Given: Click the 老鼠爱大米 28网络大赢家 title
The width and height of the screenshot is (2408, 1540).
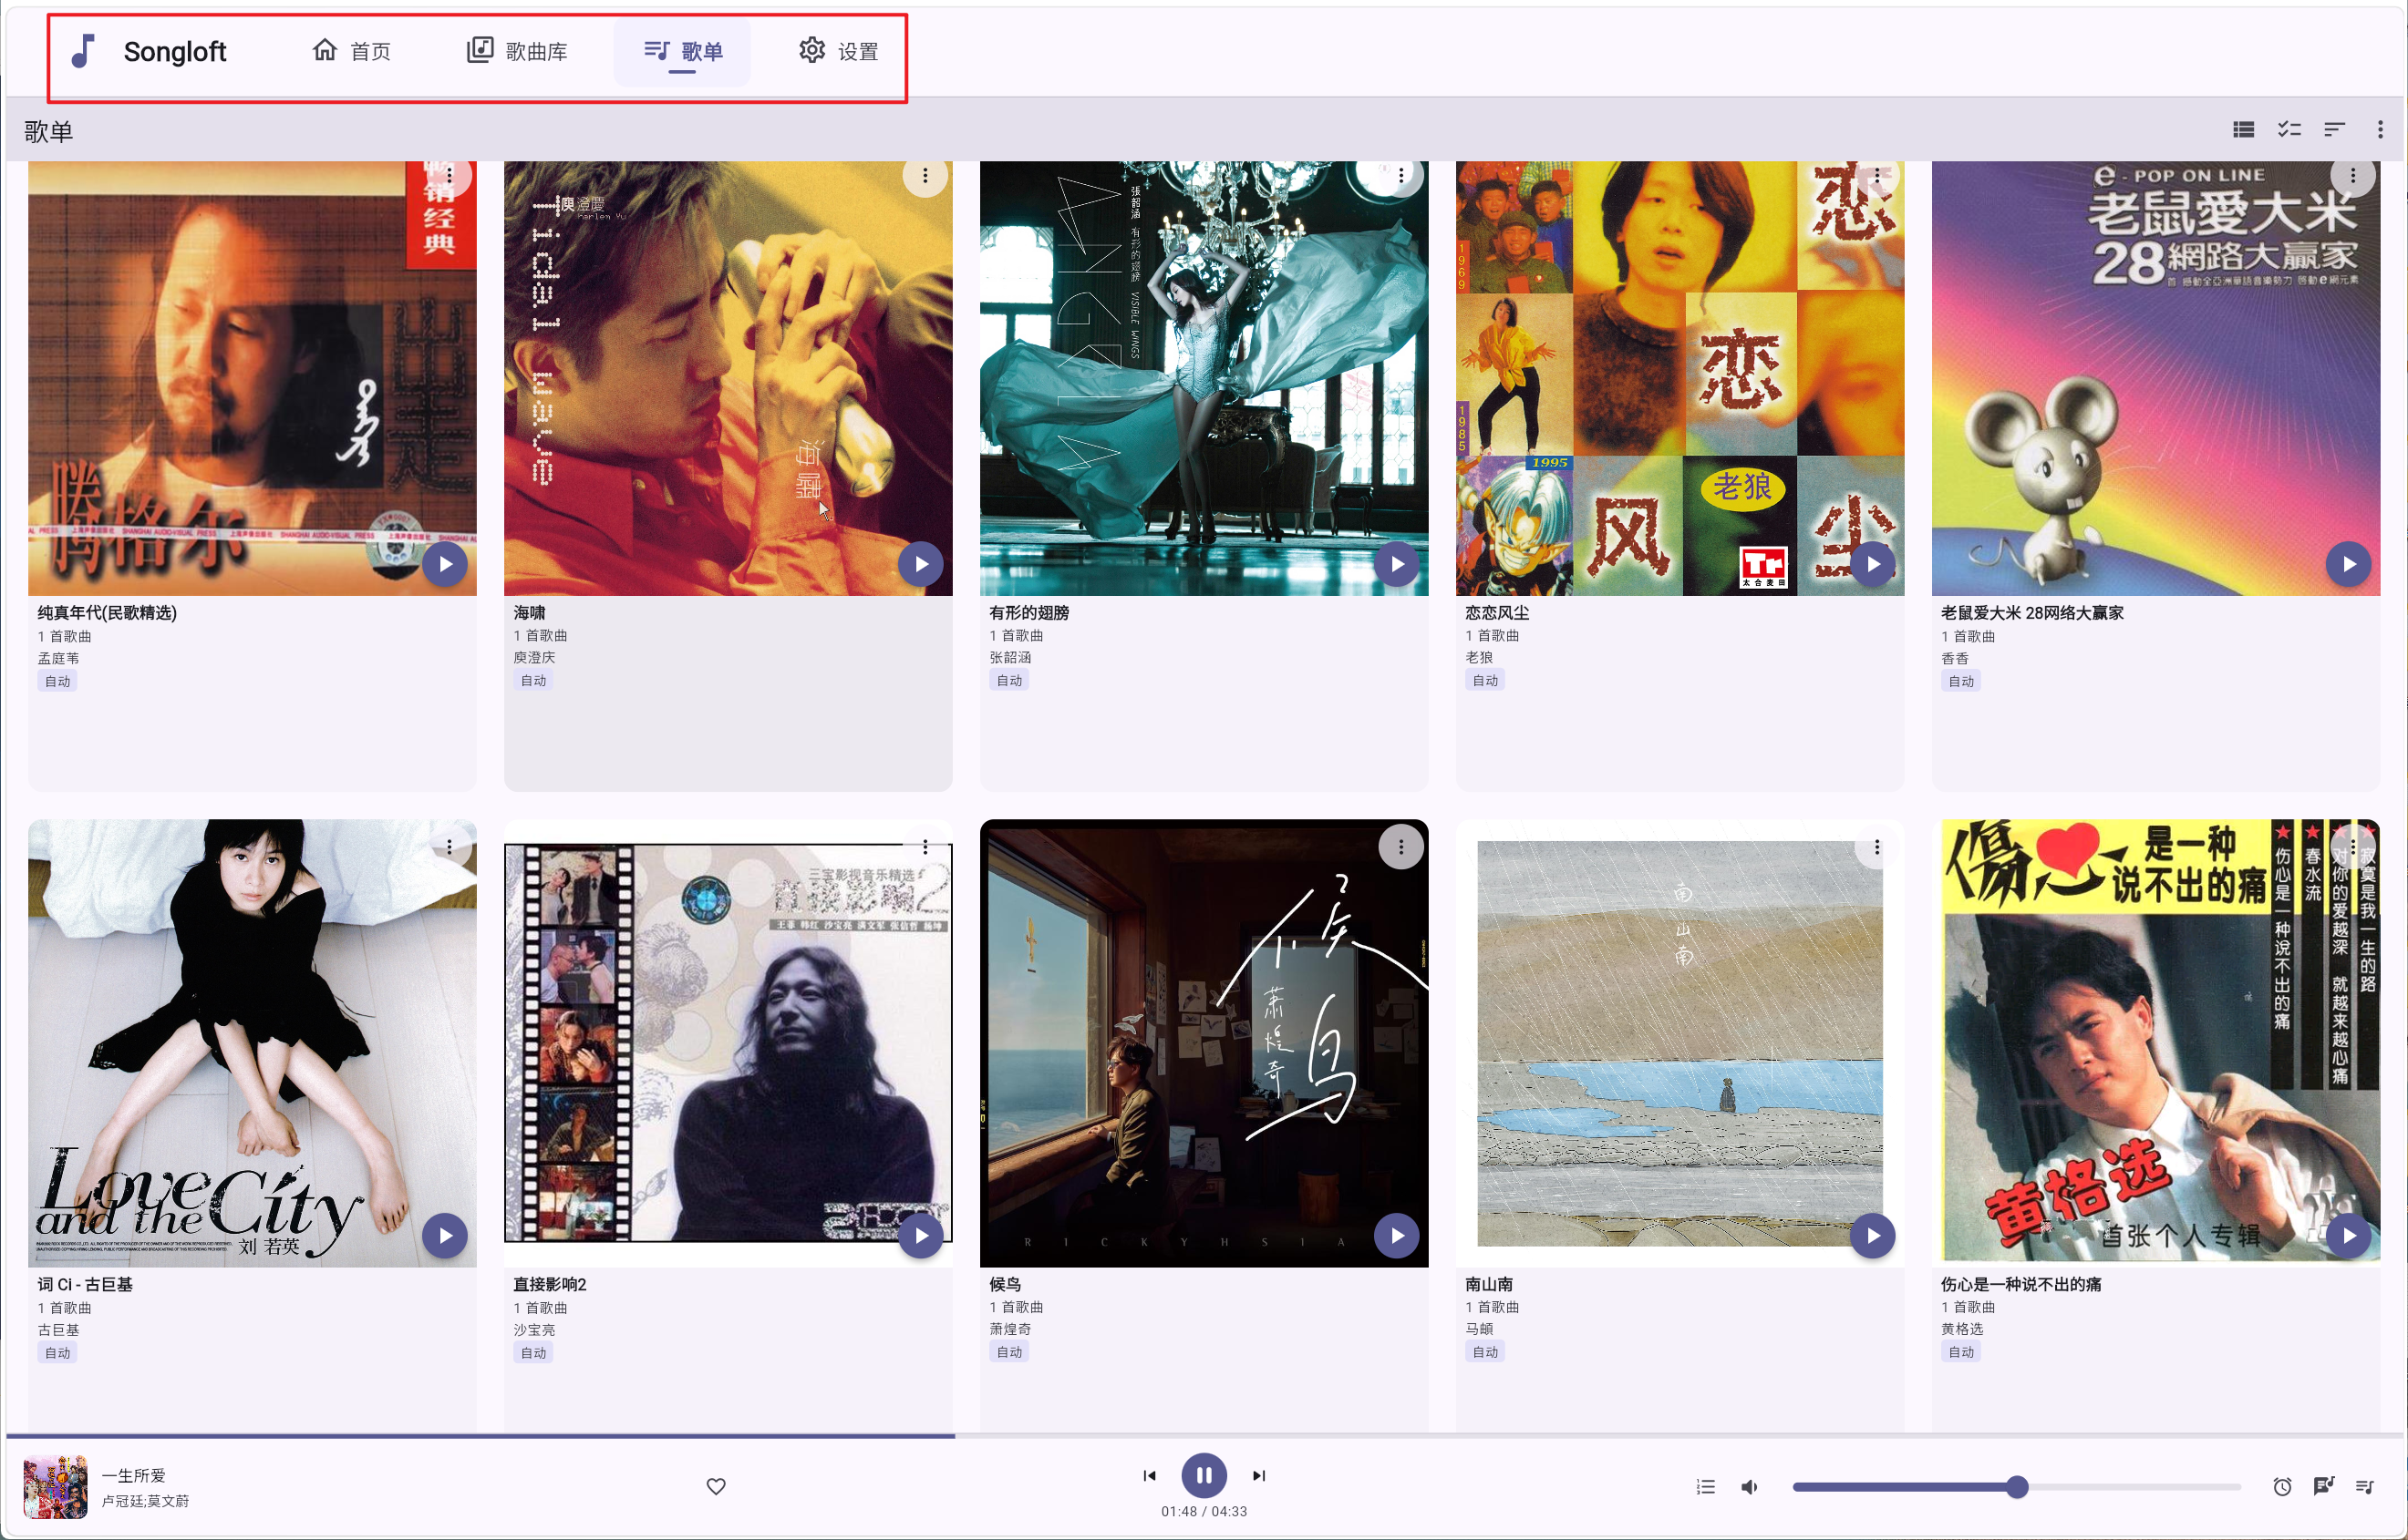Looking at the screenshot, I should pos(2031,613).
